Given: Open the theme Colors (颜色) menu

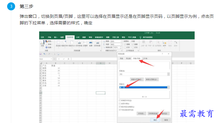Looking at the screenshot, I should [49, 41].
